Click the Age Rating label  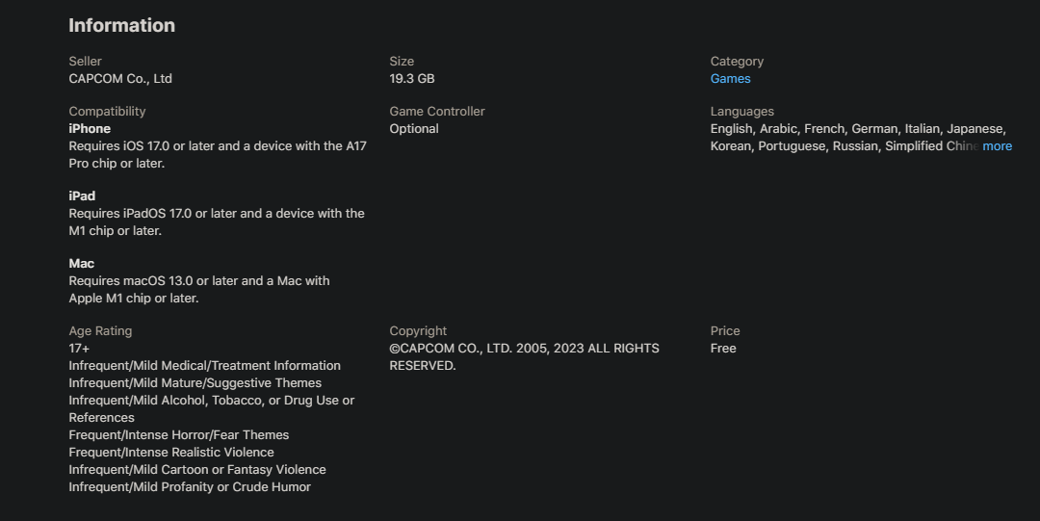[100, 331]
